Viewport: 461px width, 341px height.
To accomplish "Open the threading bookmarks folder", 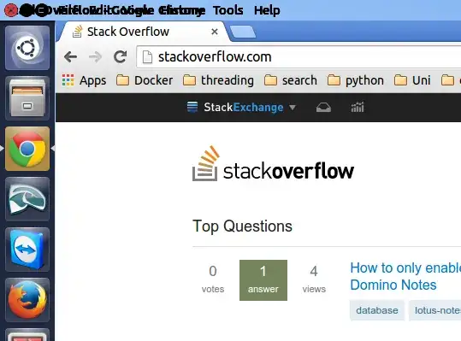I will pyautogui.click(x=218, y=80).
